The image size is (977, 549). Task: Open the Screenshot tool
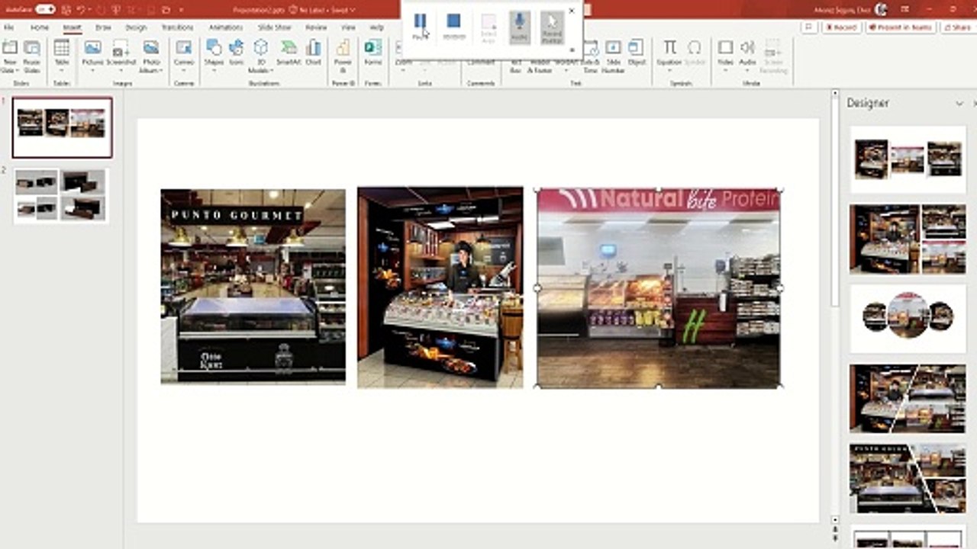(121, 55)
